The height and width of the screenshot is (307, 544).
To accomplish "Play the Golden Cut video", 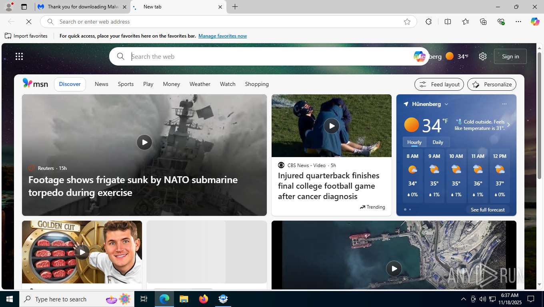I will (82, 252).
